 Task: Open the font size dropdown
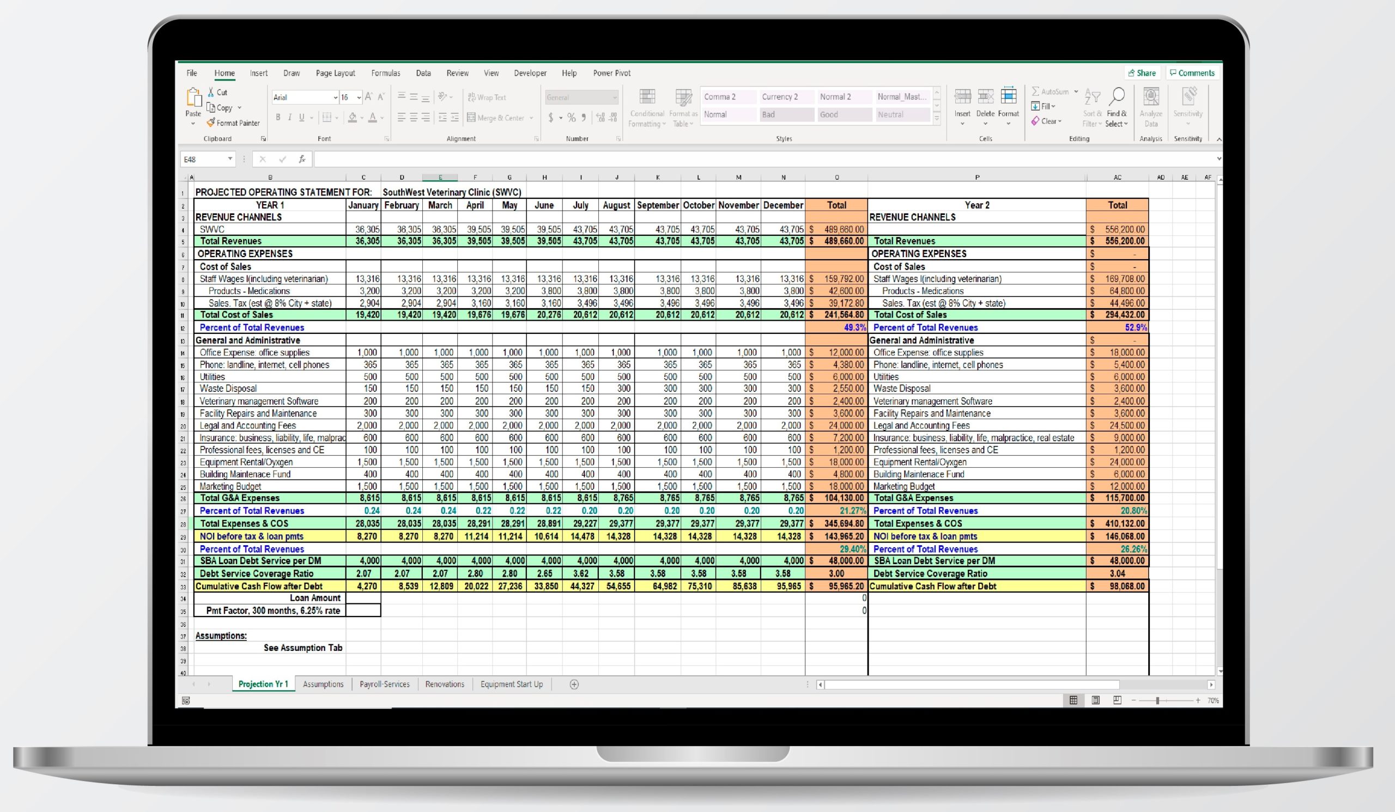click(359, 97)
